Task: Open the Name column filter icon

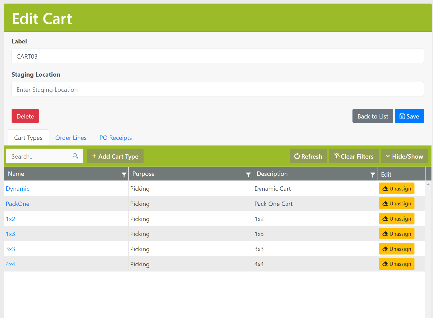Action: [124, 175]
